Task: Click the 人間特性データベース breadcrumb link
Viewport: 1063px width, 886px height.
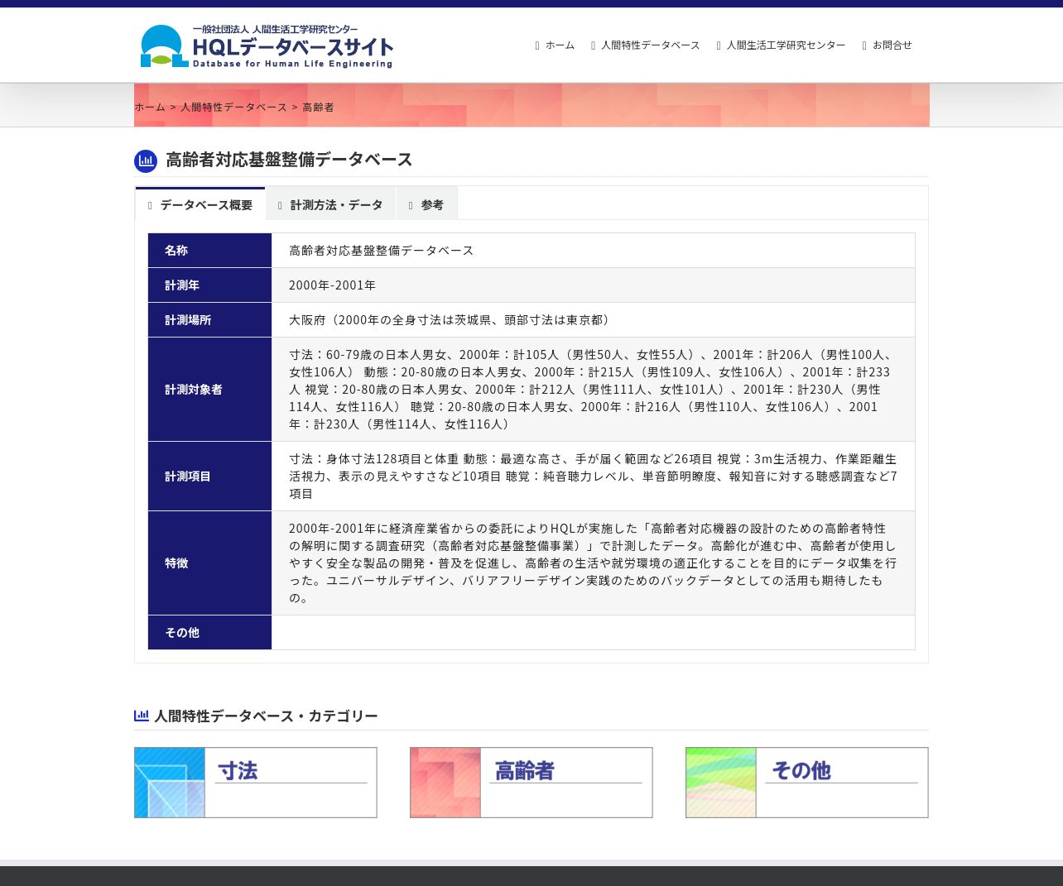Action: click(x=233, y=107)
